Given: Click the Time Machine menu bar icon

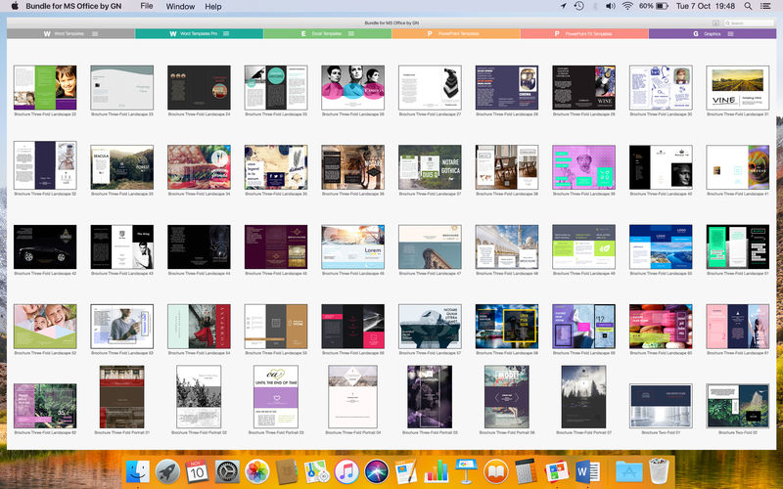Looking at the screenshot, I should tap(578, 6).
